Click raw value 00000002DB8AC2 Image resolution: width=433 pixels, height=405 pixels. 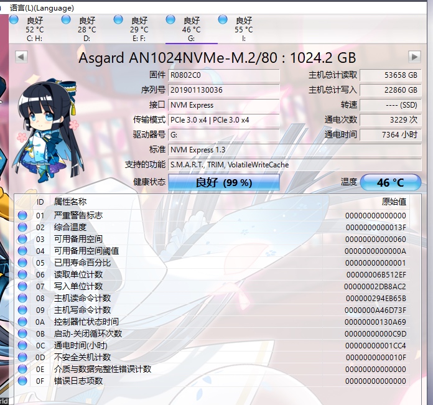(x=375, y=287)
